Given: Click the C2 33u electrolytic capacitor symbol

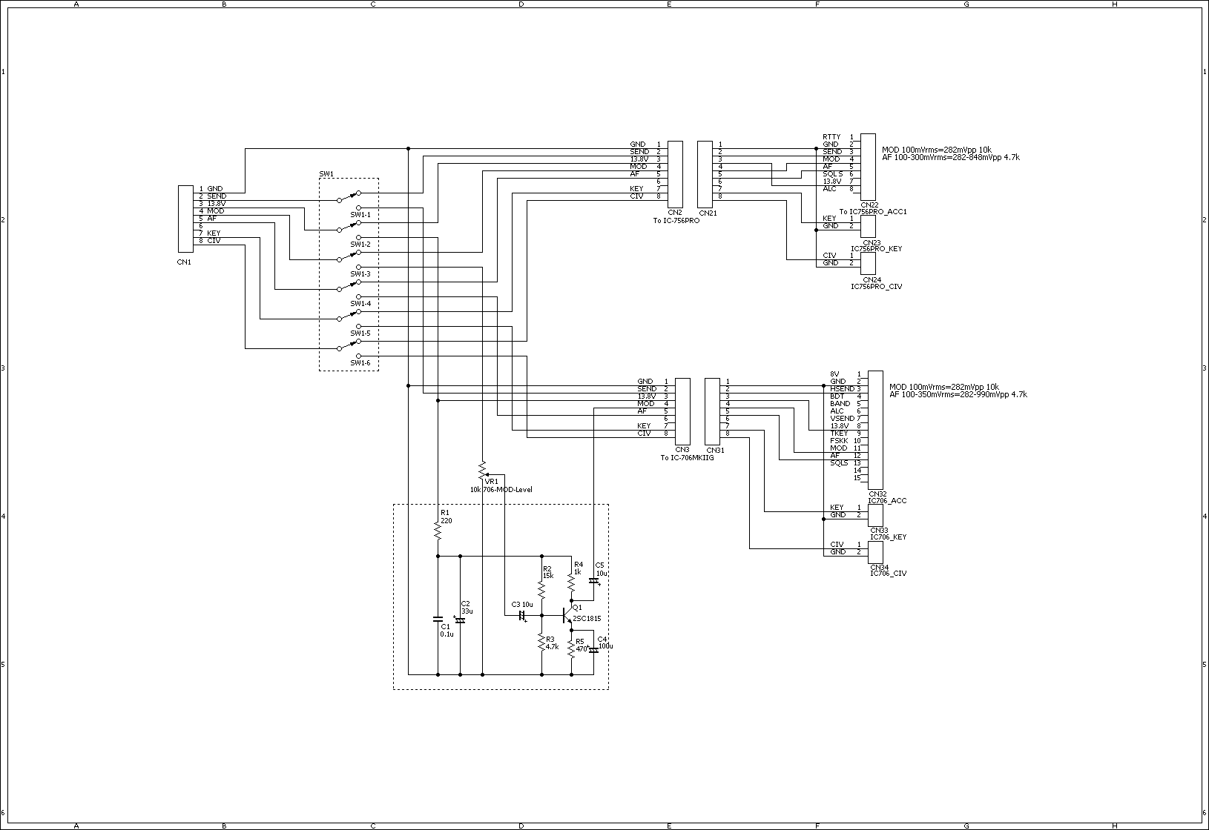Looking at the screenshot, I should coord(460,619).
